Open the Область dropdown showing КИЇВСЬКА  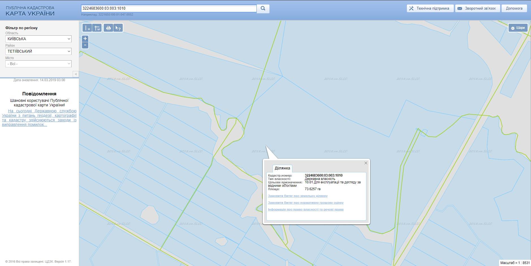coord(38,39)
